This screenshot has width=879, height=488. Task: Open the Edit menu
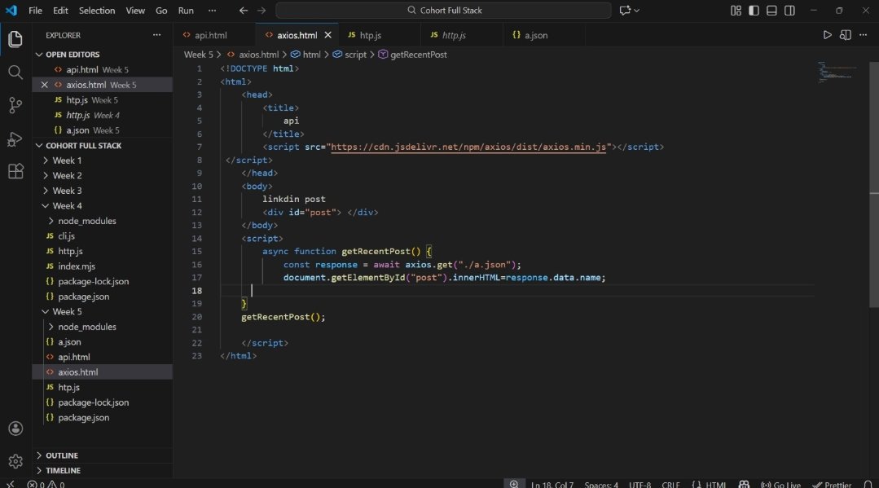click(60, 10)
